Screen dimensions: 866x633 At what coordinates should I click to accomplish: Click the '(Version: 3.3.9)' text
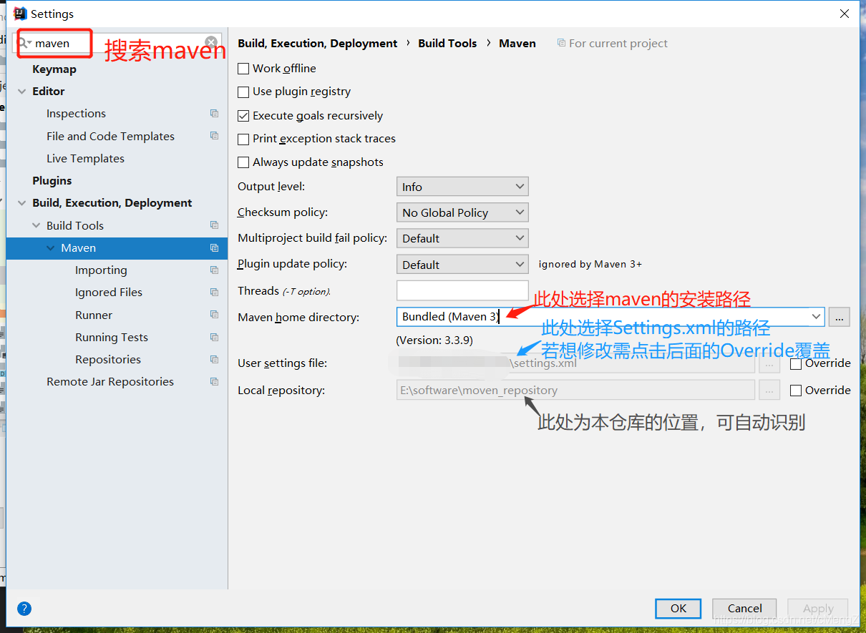pyautogui.click(x=434, y=340)
